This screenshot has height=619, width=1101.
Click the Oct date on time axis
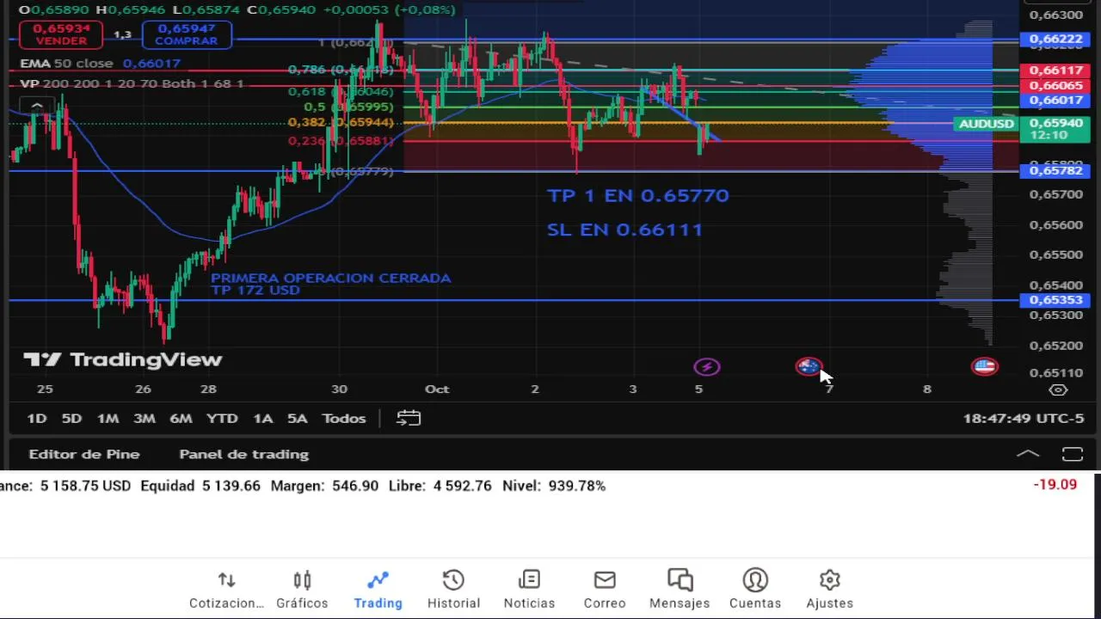coord(437,389)
